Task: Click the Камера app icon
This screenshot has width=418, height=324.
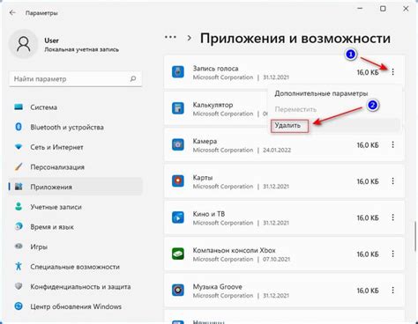Action: coord(178,144)
